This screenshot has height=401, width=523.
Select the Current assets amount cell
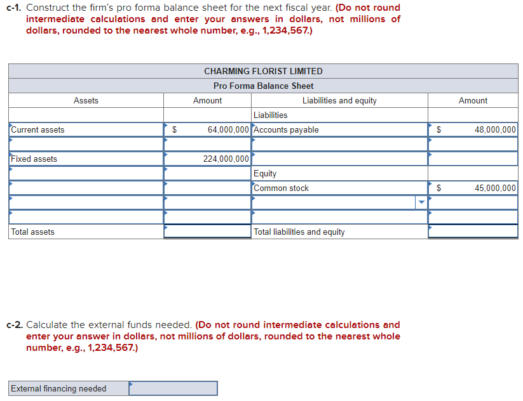click(x=207, y=129)
